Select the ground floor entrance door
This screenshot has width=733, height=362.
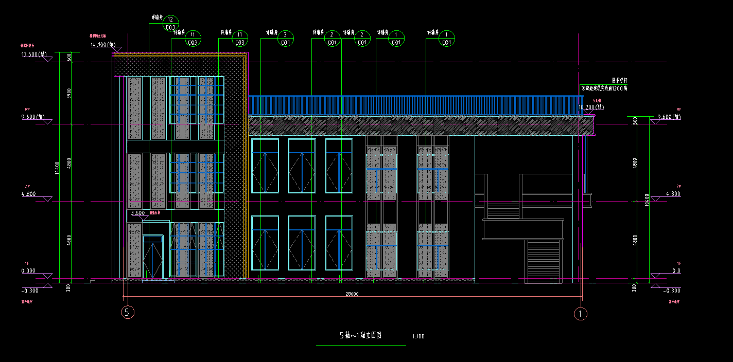[152, 257]
